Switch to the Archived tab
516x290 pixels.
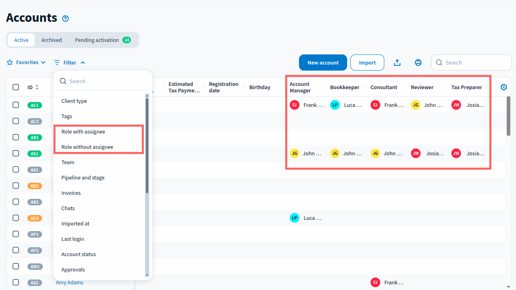click(52, 40)
